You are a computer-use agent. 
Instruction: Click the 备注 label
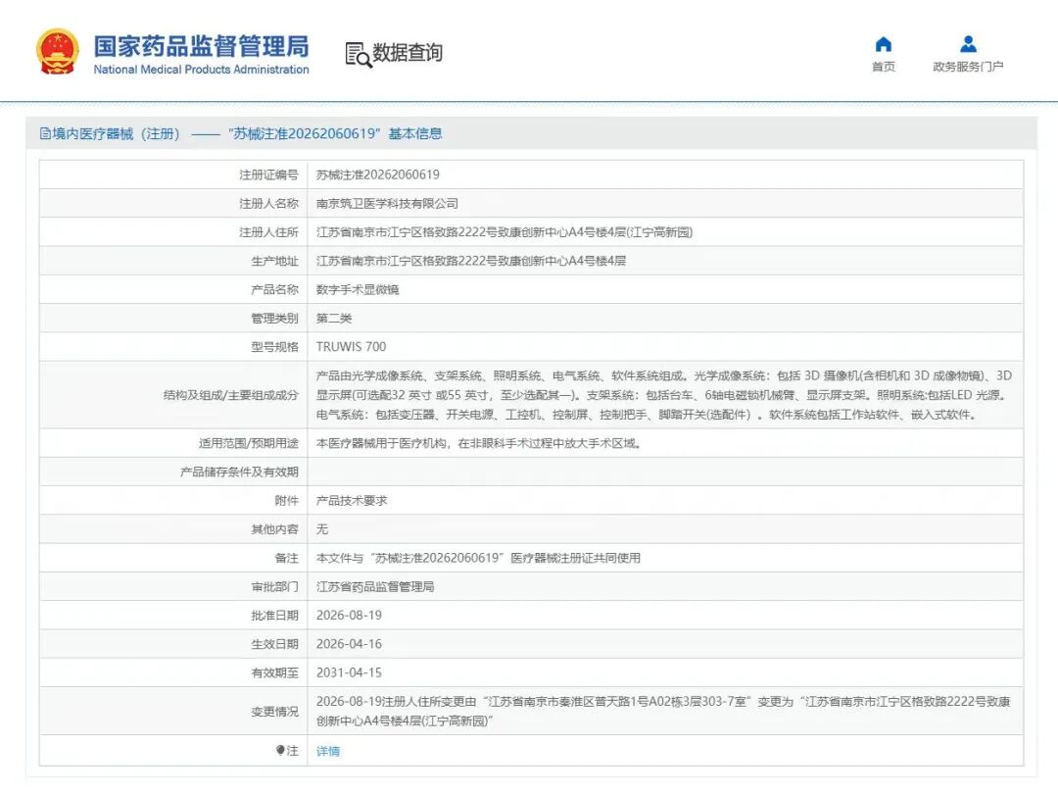click(x=286, y=558)
